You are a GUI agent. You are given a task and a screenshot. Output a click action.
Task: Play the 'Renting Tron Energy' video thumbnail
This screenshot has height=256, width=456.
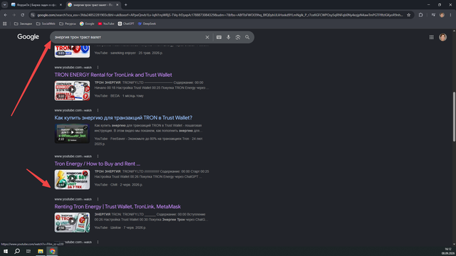(72, 223)
